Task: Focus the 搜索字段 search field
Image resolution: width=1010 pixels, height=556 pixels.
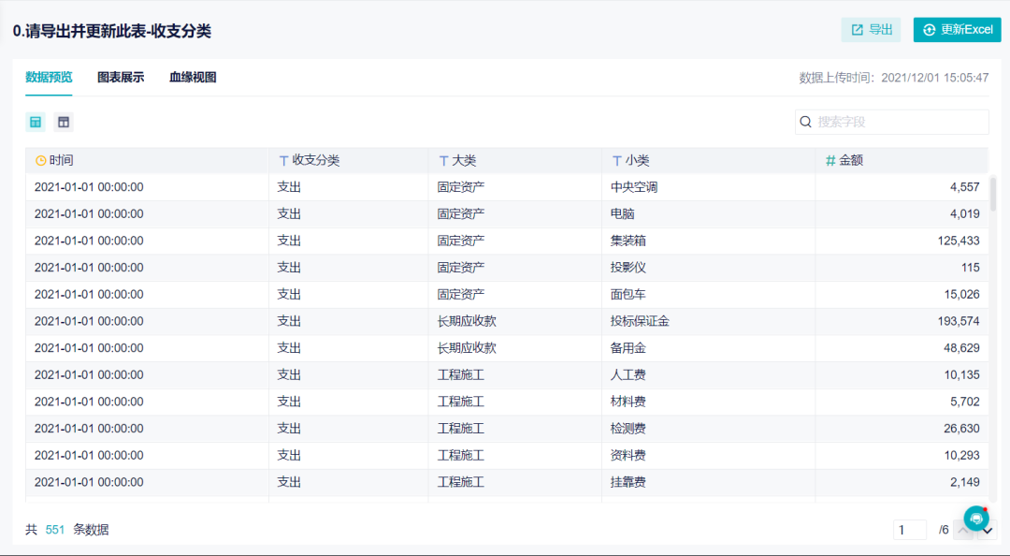Action: pos(898,122)
